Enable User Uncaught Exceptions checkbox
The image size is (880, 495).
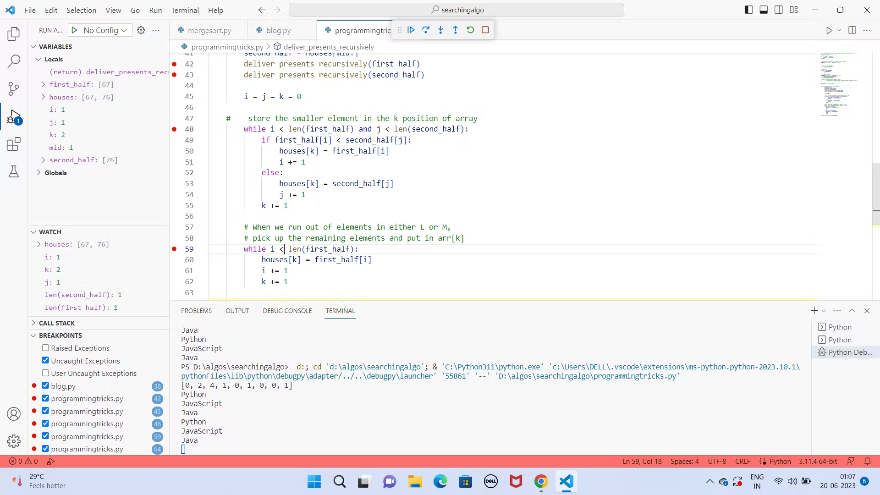pyautogui.click(x=45, y=373)
